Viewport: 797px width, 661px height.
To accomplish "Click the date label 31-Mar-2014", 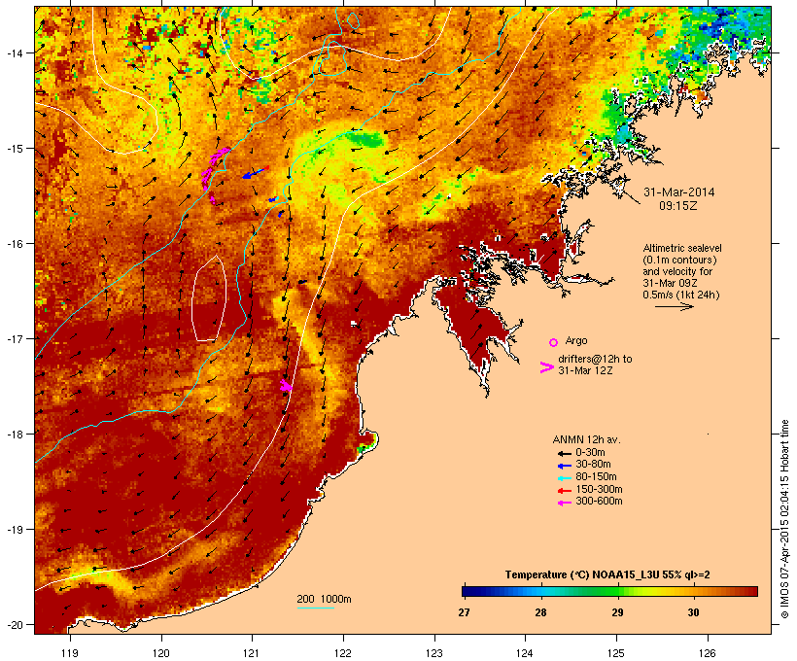I will pyautogui.click(x=678, y=192).
